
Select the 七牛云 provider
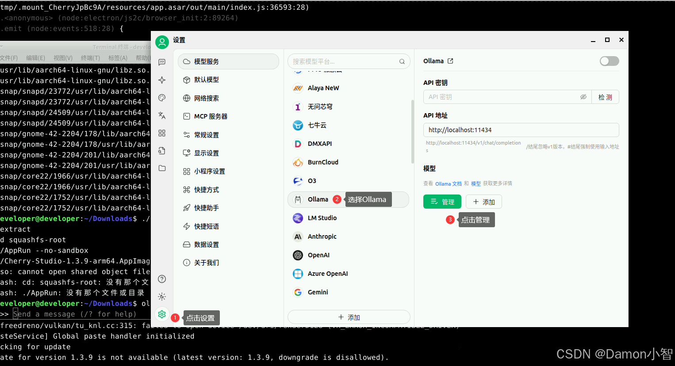point(348,125)
